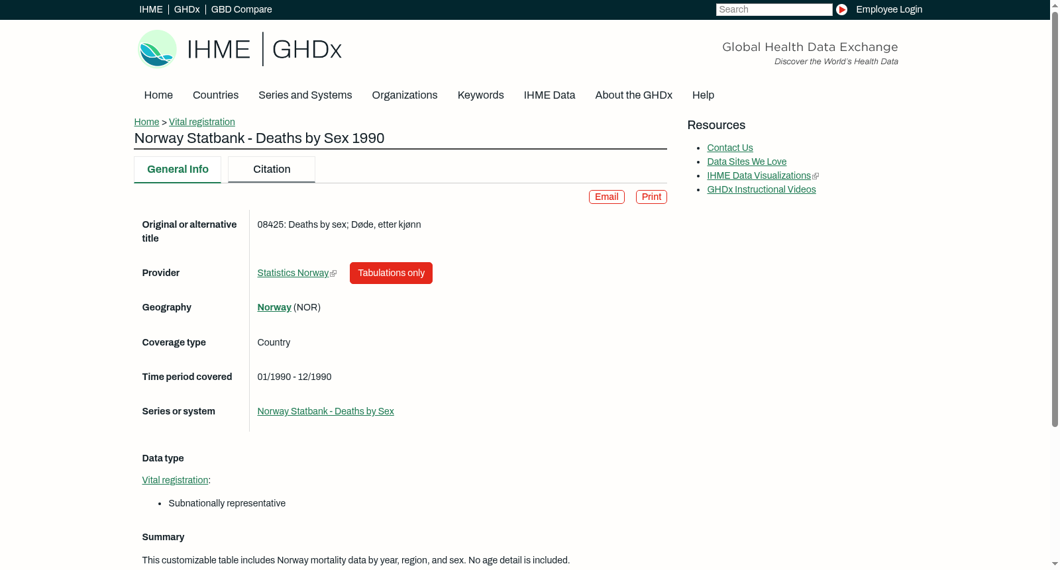The width and height of the screenshot is (1060, 570).
Task: Click the text '08425: Deaths by sex; Døde, etter kjønn'
Action: pyautogui.click(x=339, y=224)
